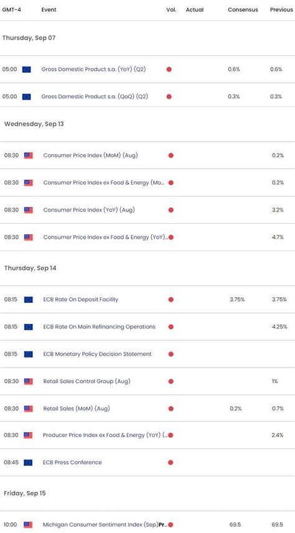The width and height of the screenshot is (295, 533).
Task: Click the EU flag beside ECB Press Conference
Action: [28, 462]
